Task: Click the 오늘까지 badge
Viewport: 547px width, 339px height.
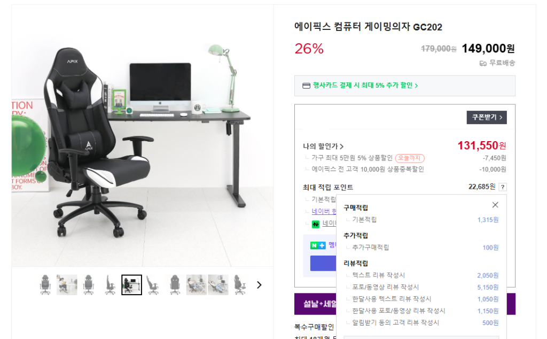Action: coord(410,158)
